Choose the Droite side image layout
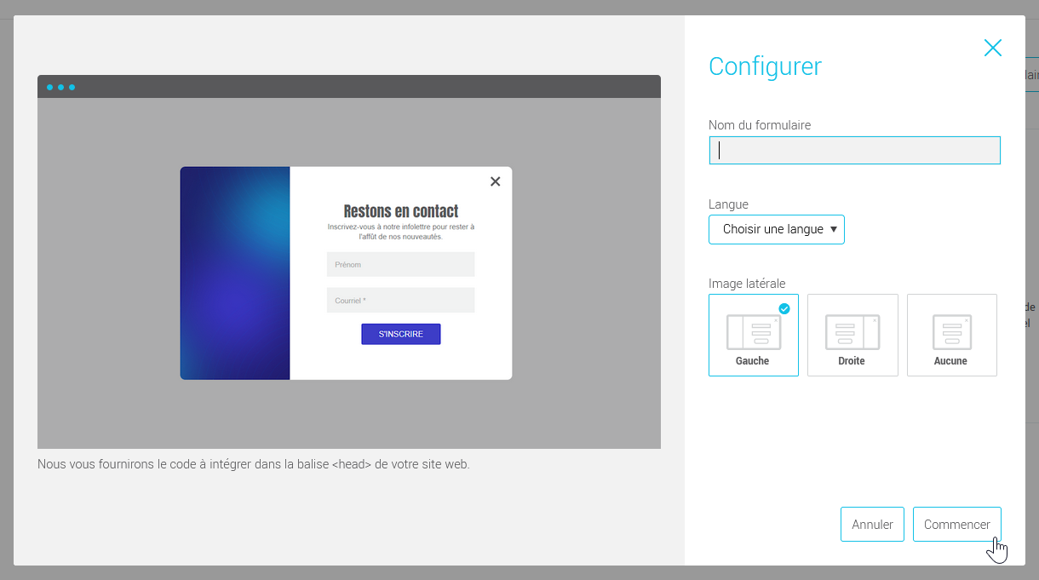 coord(852,335)
